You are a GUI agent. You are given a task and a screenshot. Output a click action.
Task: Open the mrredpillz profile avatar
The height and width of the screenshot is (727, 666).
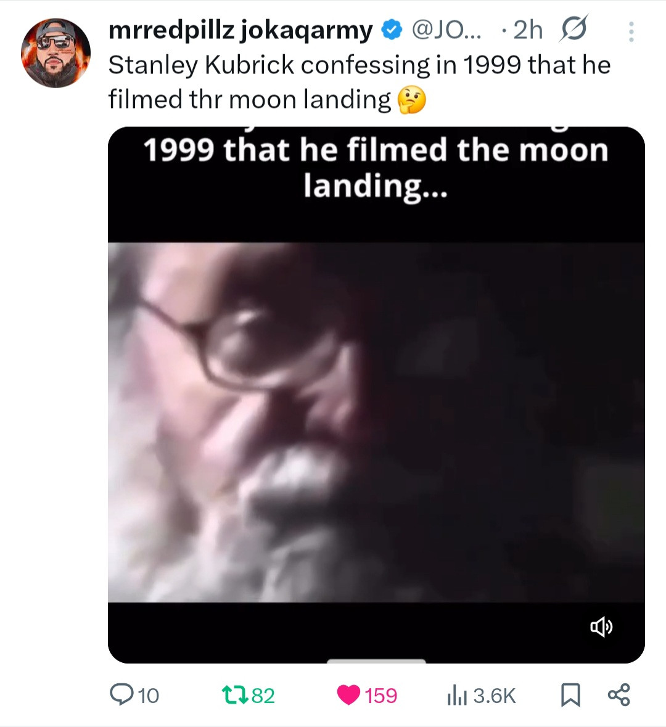click(x=55, y=53)
